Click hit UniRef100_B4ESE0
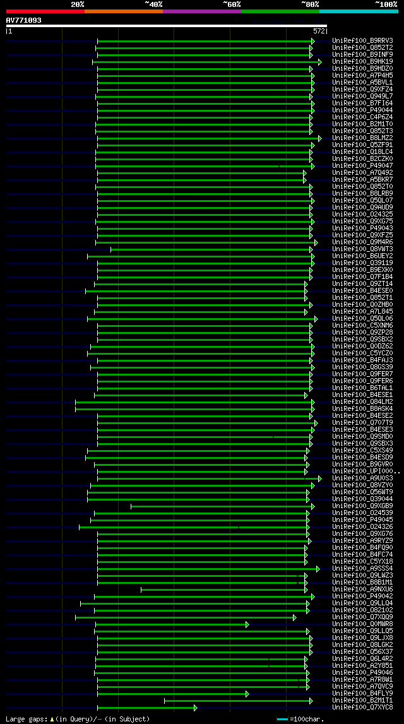This screenshot has width=404, height=724. pyautogui.click(x=362, y=291)
